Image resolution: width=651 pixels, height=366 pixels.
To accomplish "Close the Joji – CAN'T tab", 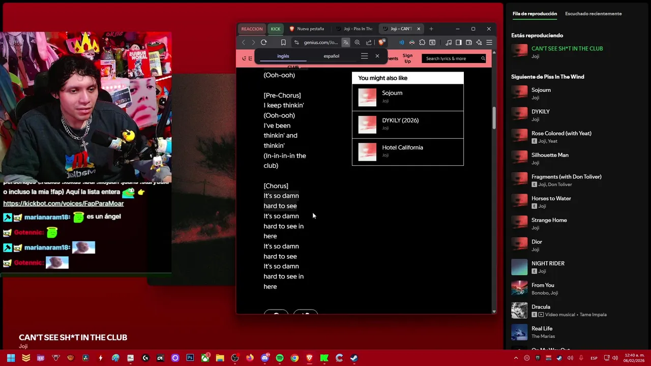I will tap(419, 28).
